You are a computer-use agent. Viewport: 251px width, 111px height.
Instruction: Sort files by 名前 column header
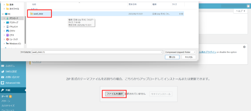(34, 4)
